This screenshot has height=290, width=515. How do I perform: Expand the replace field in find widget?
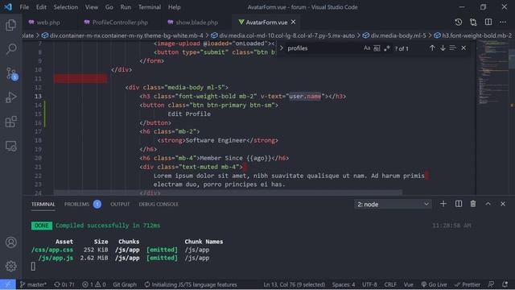click(281, 48)
